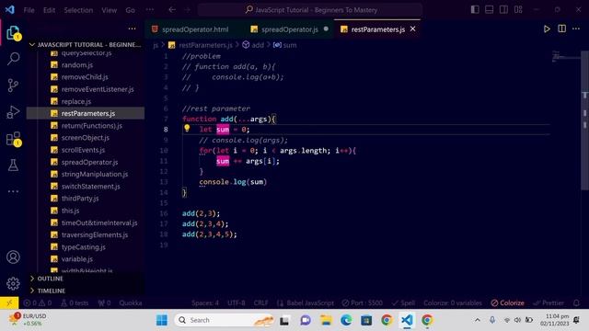This screenshot has height=331, width=589.
Task: Expand the OUTLINE section
Action: 51,279
